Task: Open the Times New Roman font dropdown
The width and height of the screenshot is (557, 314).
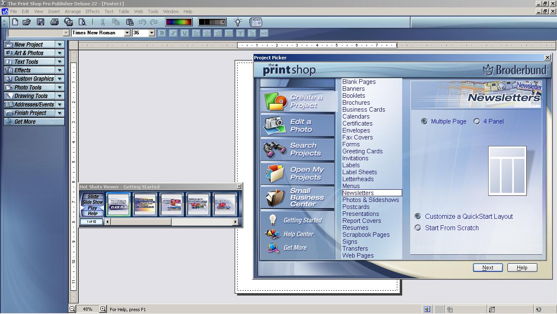Action: (126, 33)
